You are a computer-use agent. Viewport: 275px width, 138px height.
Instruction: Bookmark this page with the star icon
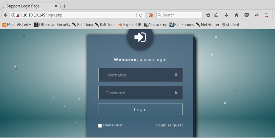(208, 15)
